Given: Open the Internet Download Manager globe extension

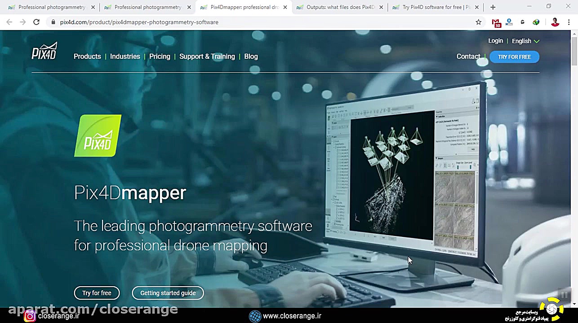Looking at the screenshot, I should (x=536, y=22).
